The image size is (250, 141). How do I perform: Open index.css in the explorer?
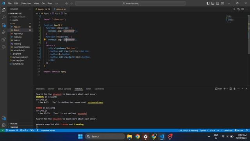point(18,37)
